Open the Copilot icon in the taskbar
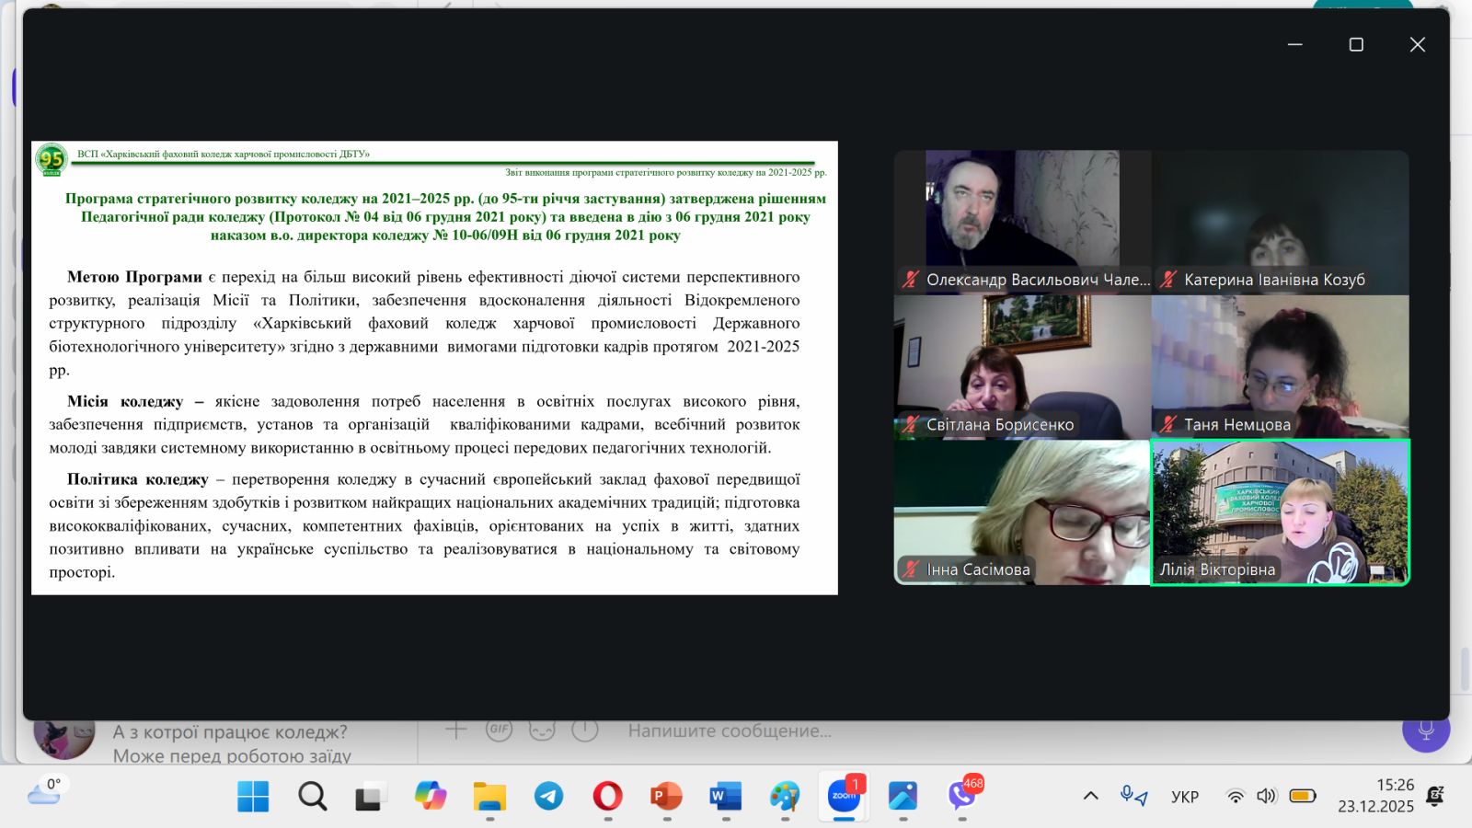1472x828 pixels. 430,796
